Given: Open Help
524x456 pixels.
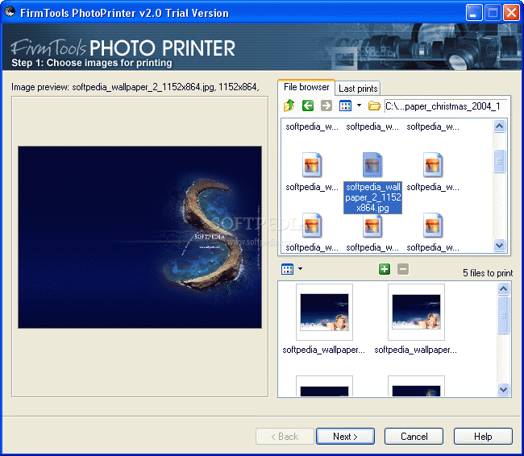Looking at the screenshot, I should [483, 437].
